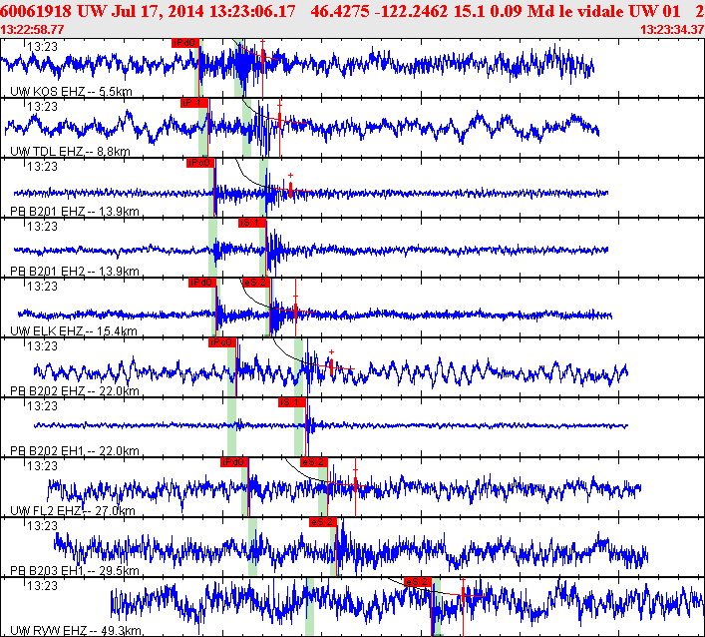This screenshot has height=637, width=705.
Task: Click the red coda cross on TDL trace
Action: 279,106
